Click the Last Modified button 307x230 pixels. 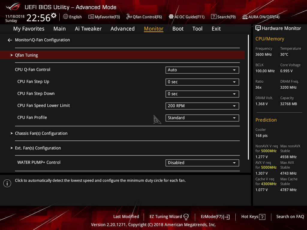[126, 217]
